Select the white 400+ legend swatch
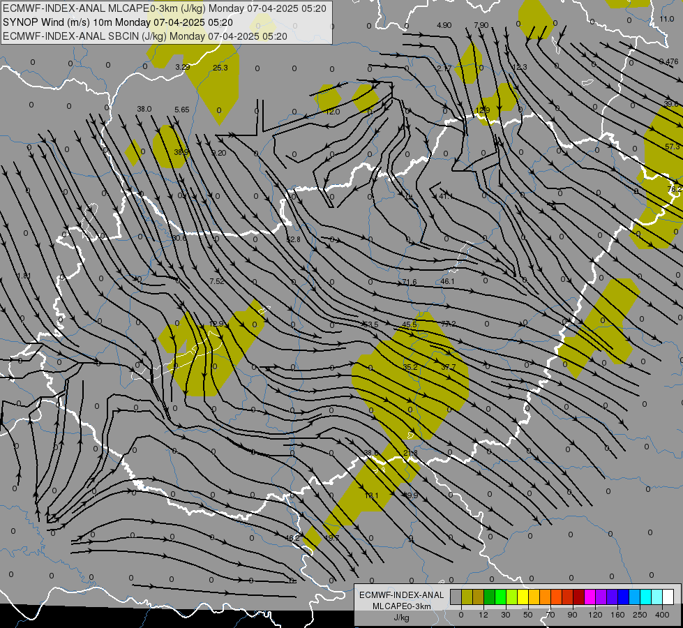This screenshot has height=628, width=683. pos(668,597)
